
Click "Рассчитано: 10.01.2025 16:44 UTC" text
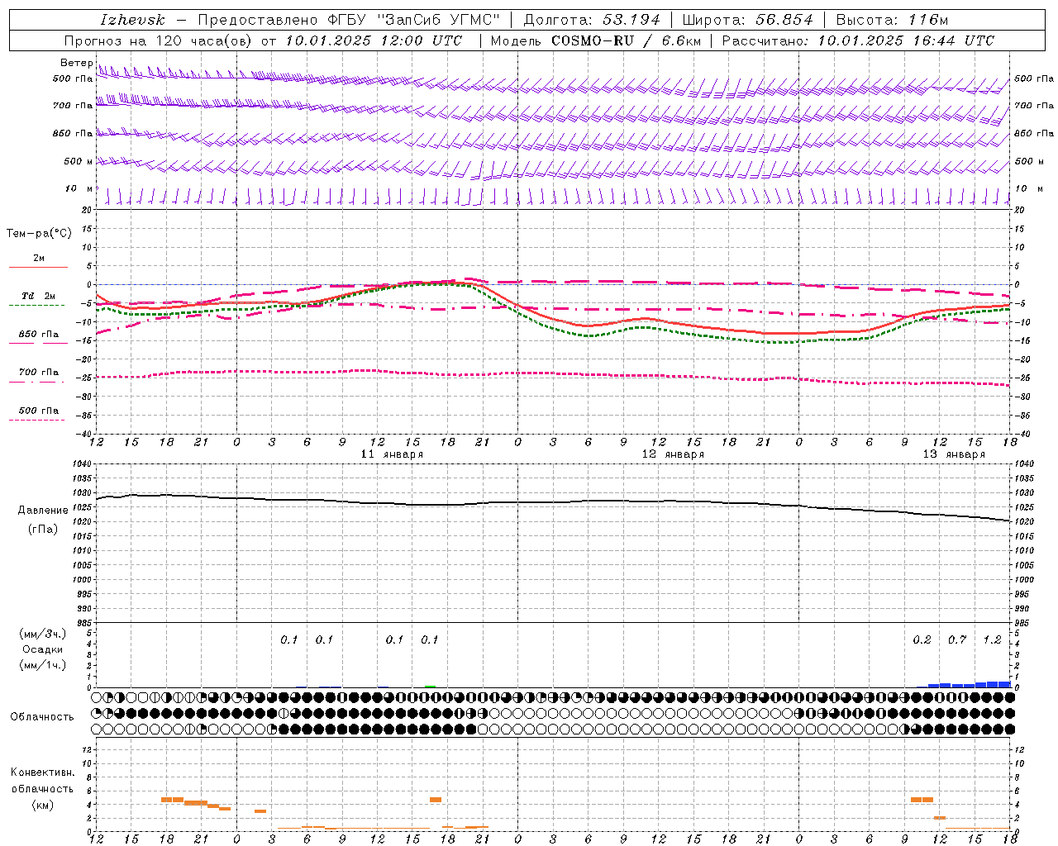point(858,40)
